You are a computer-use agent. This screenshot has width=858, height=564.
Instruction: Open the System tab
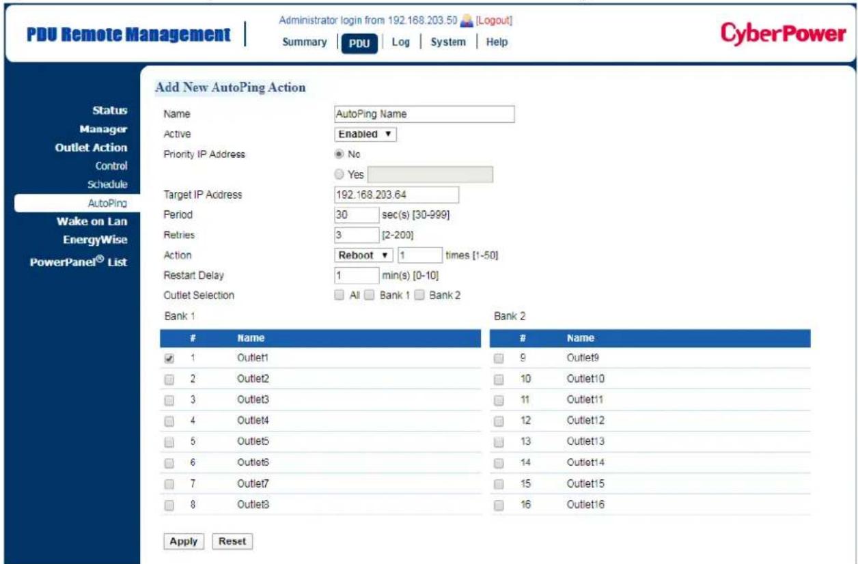(x=448, y=42)
